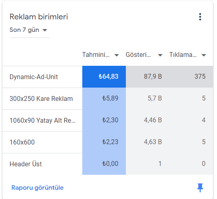The height and width of the screenshot is (199, 217).
Task: Click the 87,9 B impressions cell
Action: click(148, 77)
